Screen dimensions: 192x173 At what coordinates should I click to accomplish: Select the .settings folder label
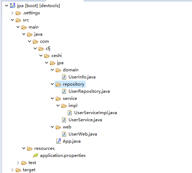31,13
